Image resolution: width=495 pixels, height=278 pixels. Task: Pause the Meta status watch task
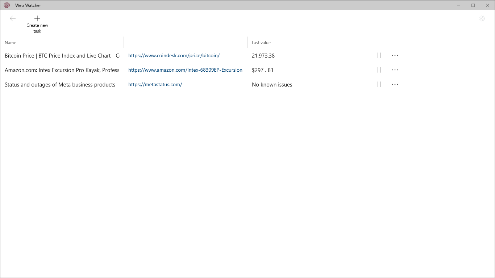[x=379, y=84]
